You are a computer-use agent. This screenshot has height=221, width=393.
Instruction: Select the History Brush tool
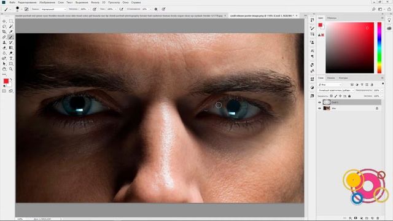pos(11,42)
